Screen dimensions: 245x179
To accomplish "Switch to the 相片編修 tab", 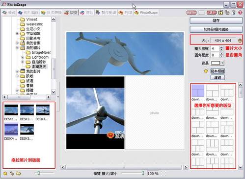I will pos(28,13).
